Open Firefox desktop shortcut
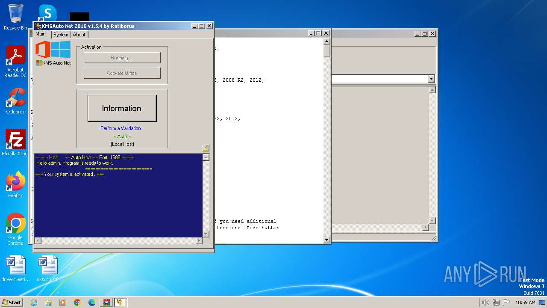 coord(15,185)
